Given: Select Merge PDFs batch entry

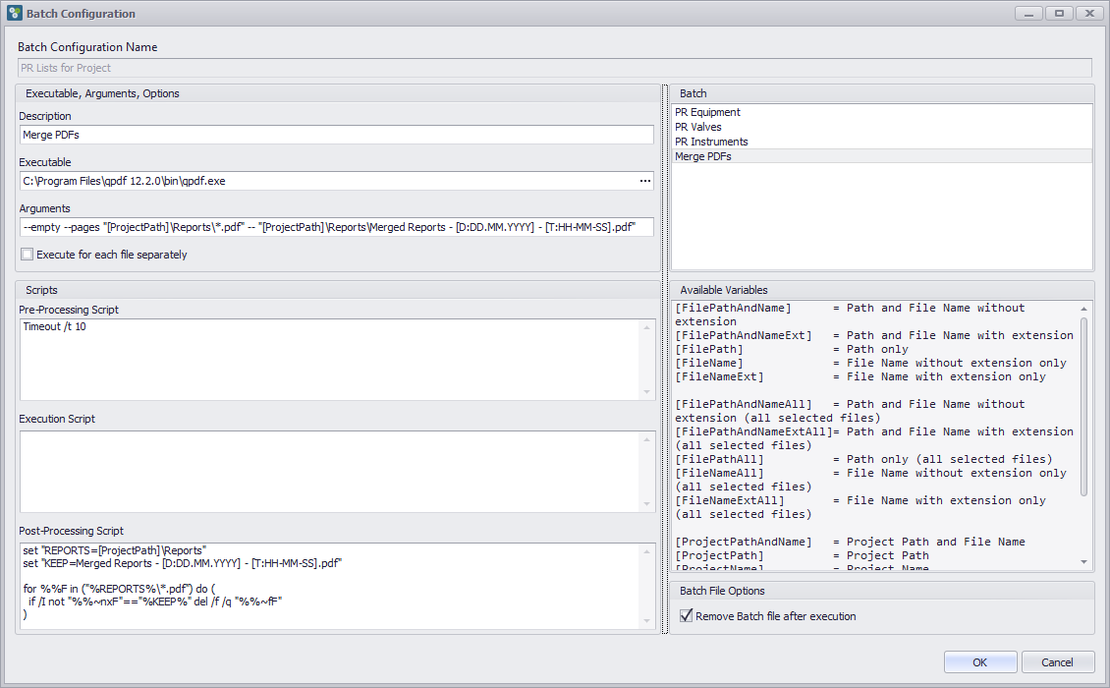Looking at the screenshot, I should pyautogui.click(x=702, y=156).
